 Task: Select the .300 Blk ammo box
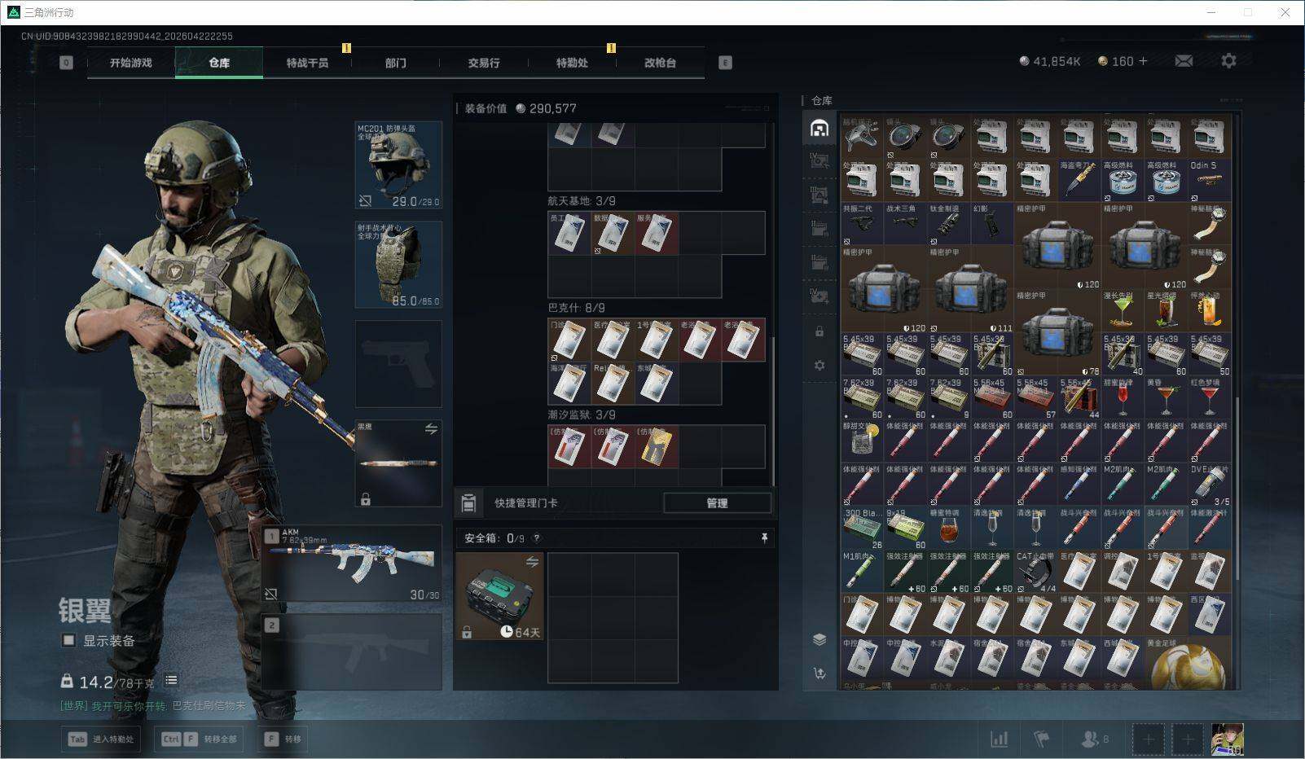(862, 529)
